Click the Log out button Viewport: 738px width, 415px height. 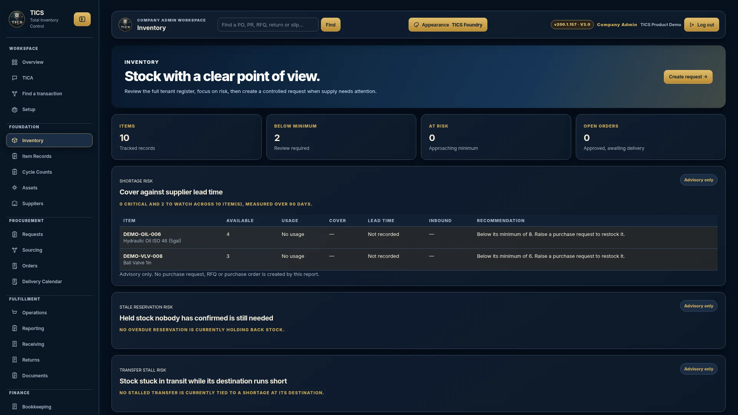click(x=701, y=25)
